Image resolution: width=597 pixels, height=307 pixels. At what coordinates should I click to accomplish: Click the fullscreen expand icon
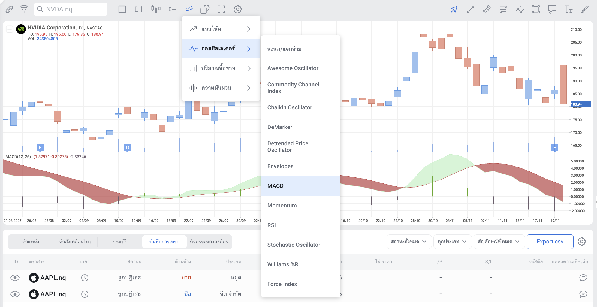click(x=221, y=9)
